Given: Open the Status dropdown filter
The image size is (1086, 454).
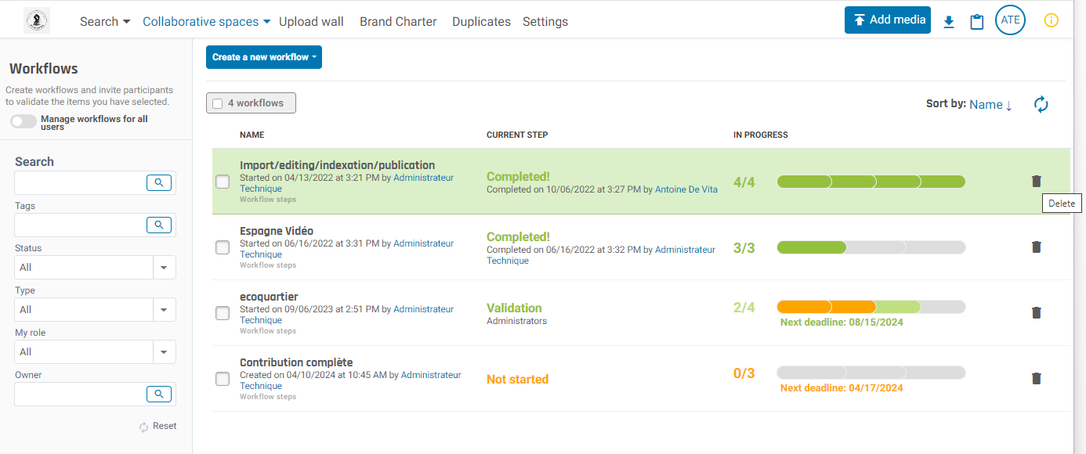Looking at the screenshot, I should point(95,268).
